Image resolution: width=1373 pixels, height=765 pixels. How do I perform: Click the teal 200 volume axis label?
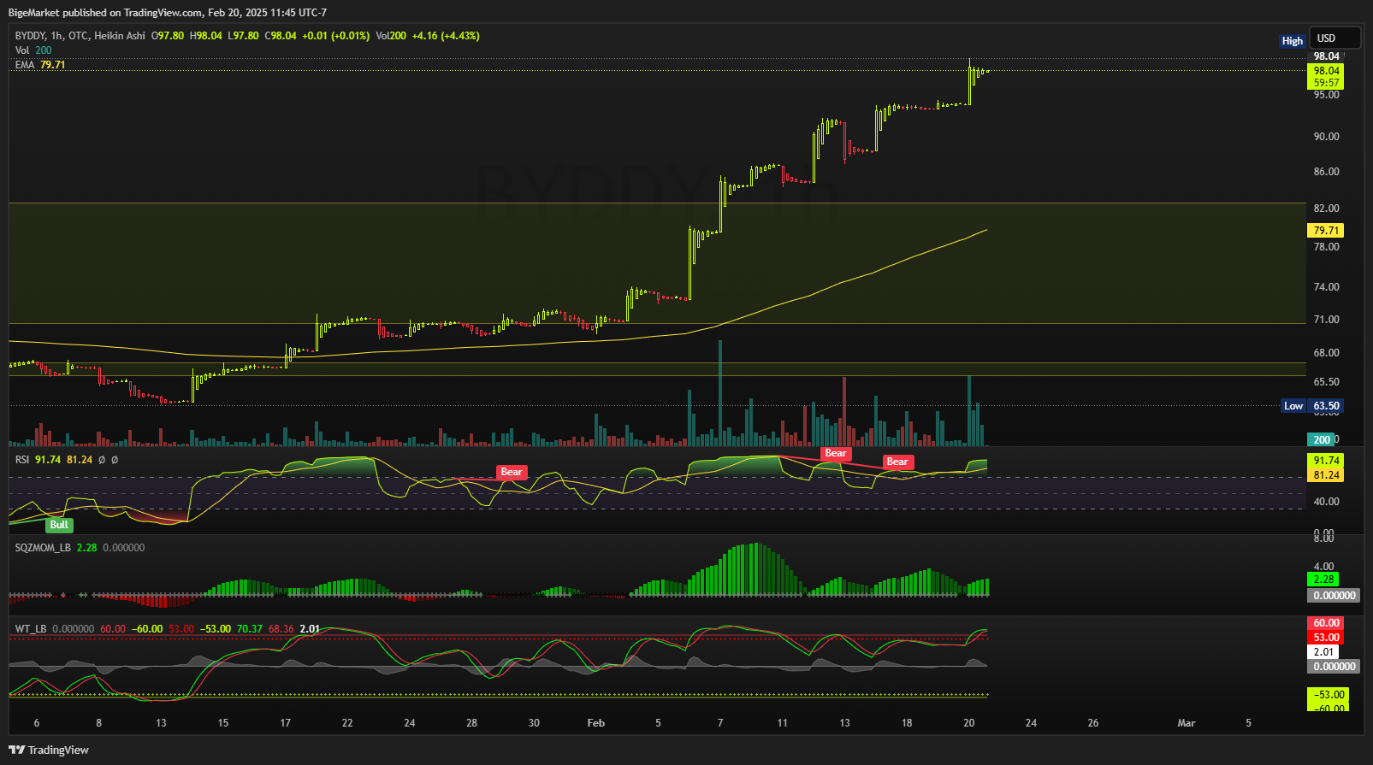[1322, 440]
